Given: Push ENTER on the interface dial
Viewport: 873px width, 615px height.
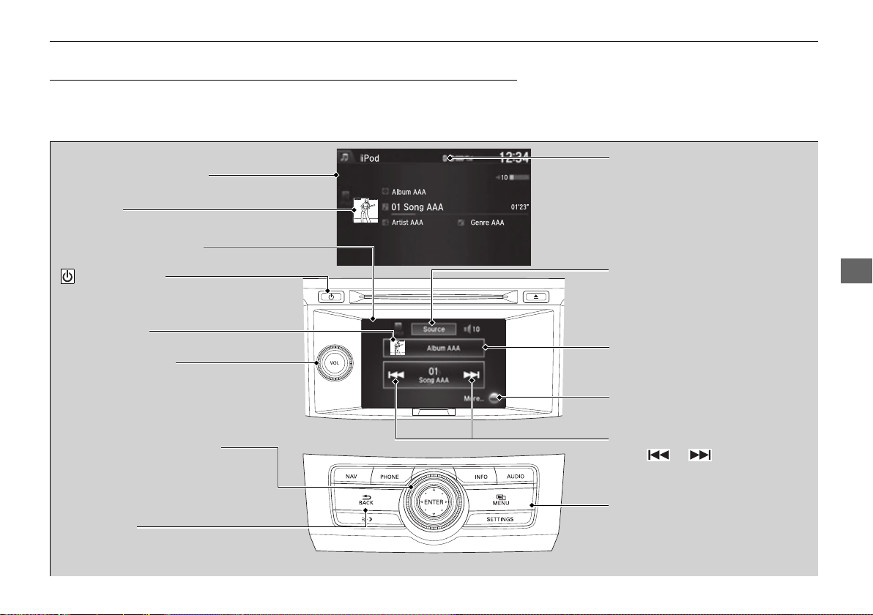Looking at the screenshot, I should (x=434, y=502).
